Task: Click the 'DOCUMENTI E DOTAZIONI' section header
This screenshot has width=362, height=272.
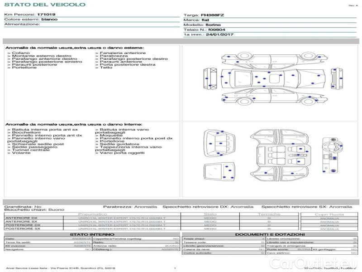Action: 270,234
